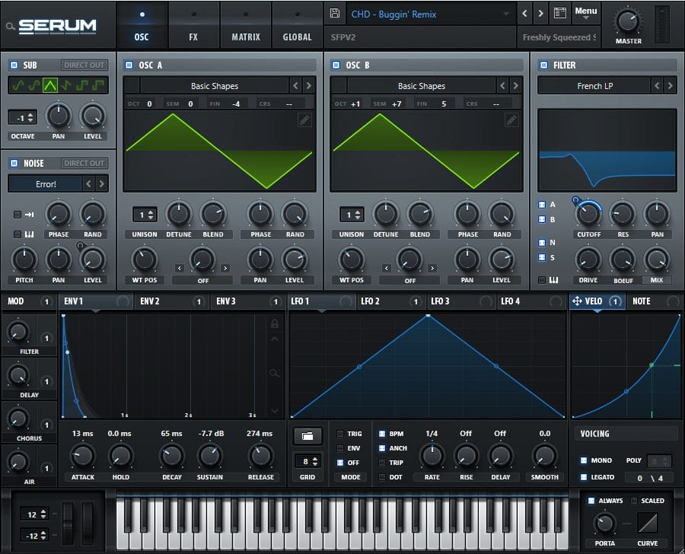Open the preset browser list icon
The image size is (685, 554).
560,13
